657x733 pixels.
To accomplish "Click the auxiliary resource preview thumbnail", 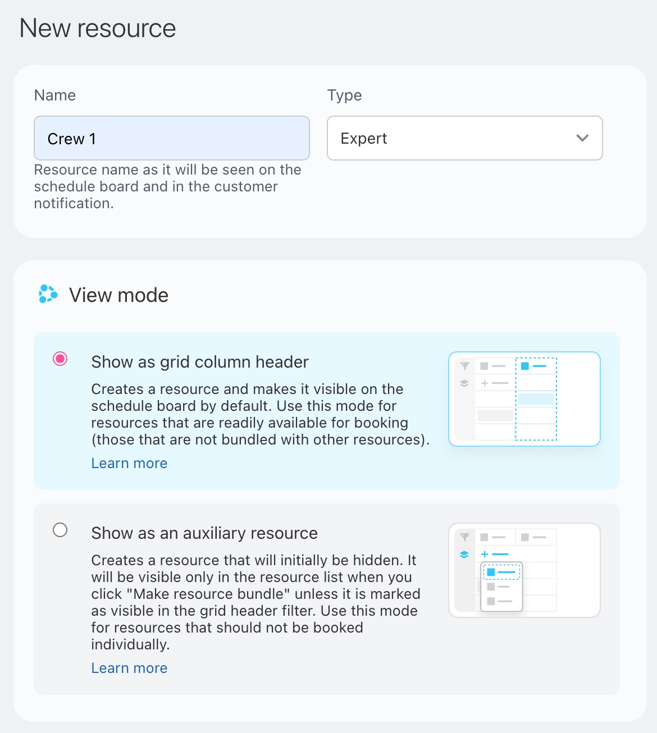I will [524, 570].
